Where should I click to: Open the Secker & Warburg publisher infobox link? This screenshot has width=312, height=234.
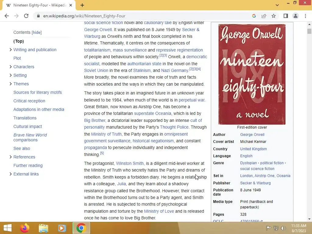click(255, 183)
